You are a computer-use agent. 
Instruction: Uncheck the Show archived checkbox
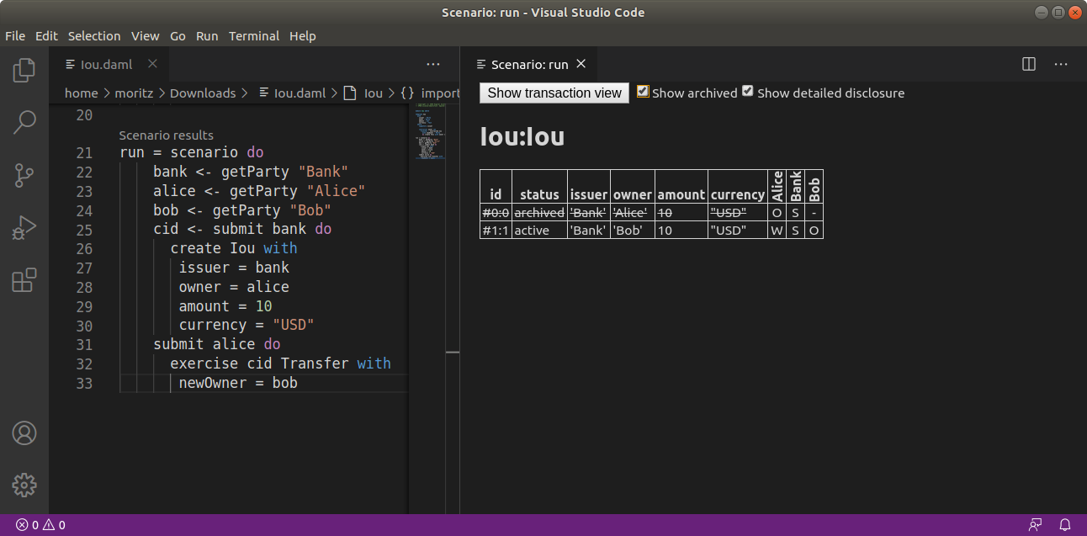(643, 92)
